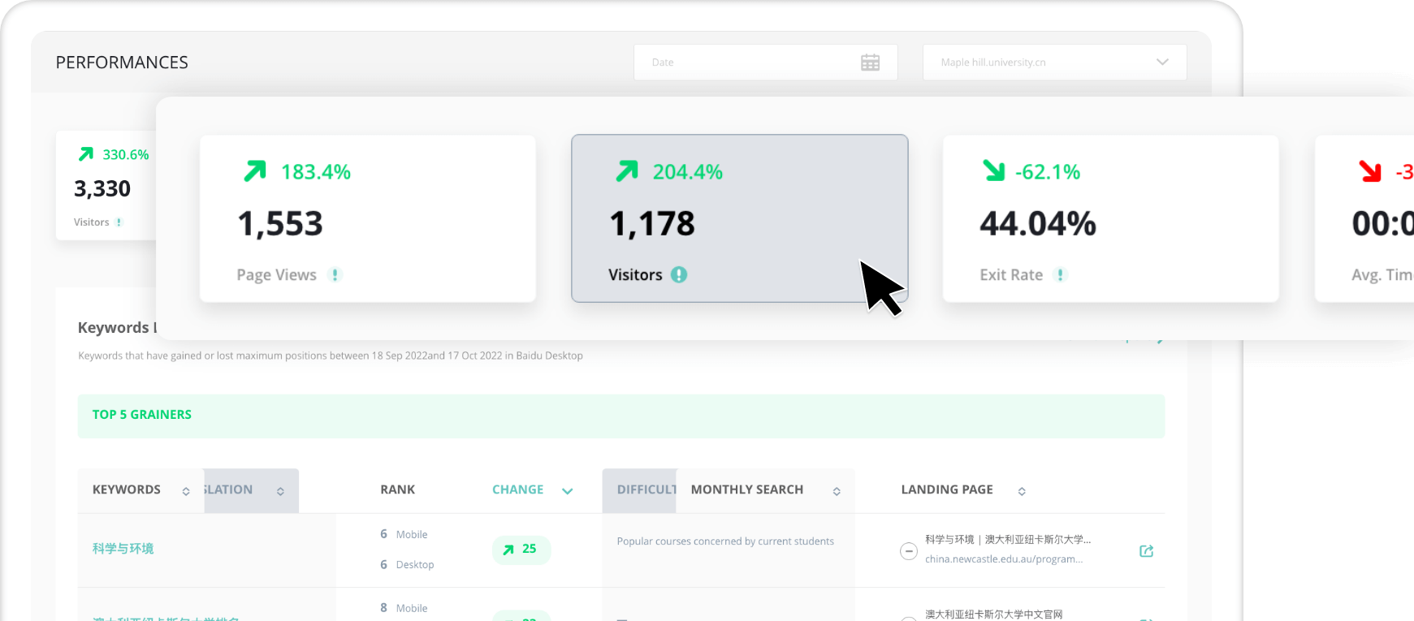Select the Visitors 1,178 card
This screenshot has height=621, width=1414.
(739, 218)
